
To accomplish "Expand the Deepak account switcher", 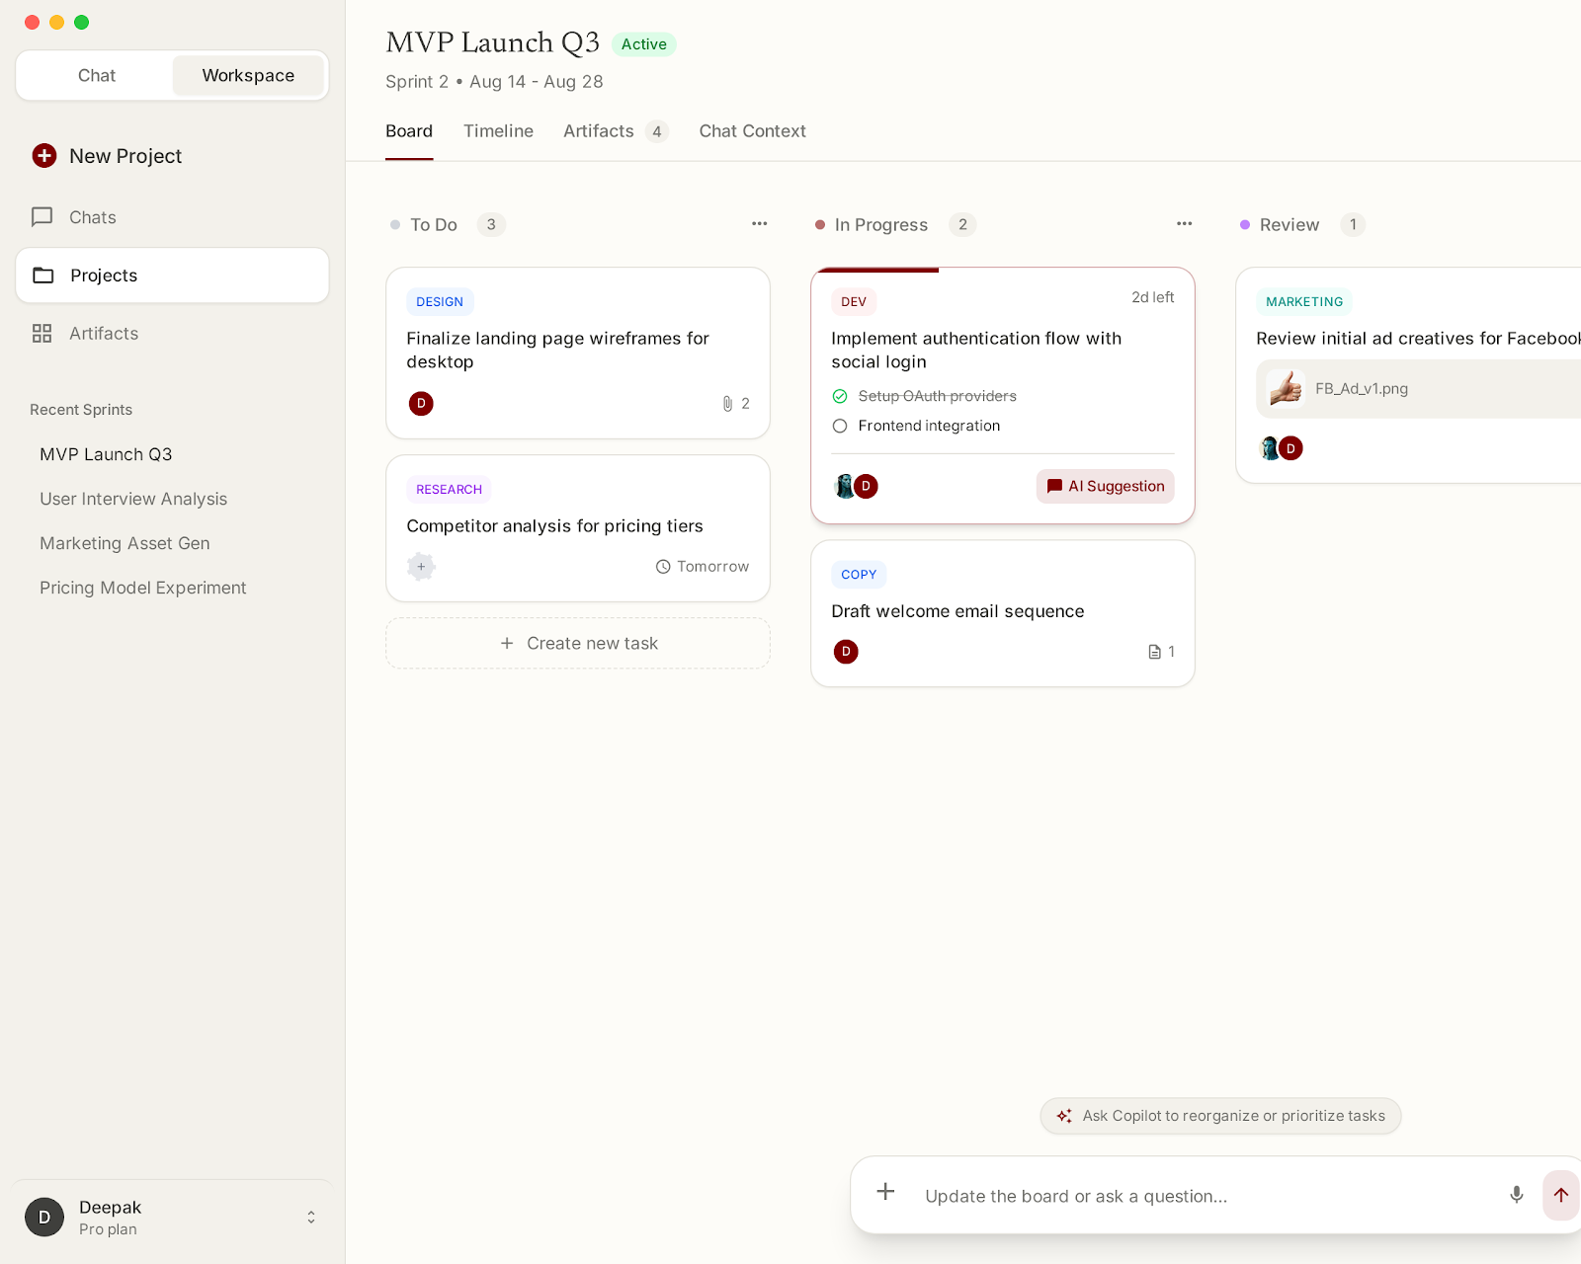I will tap(310, 1218).
